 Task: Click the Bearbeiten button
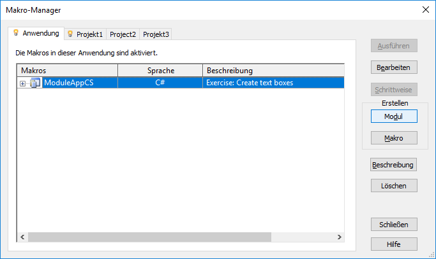(x=394, y=67)
